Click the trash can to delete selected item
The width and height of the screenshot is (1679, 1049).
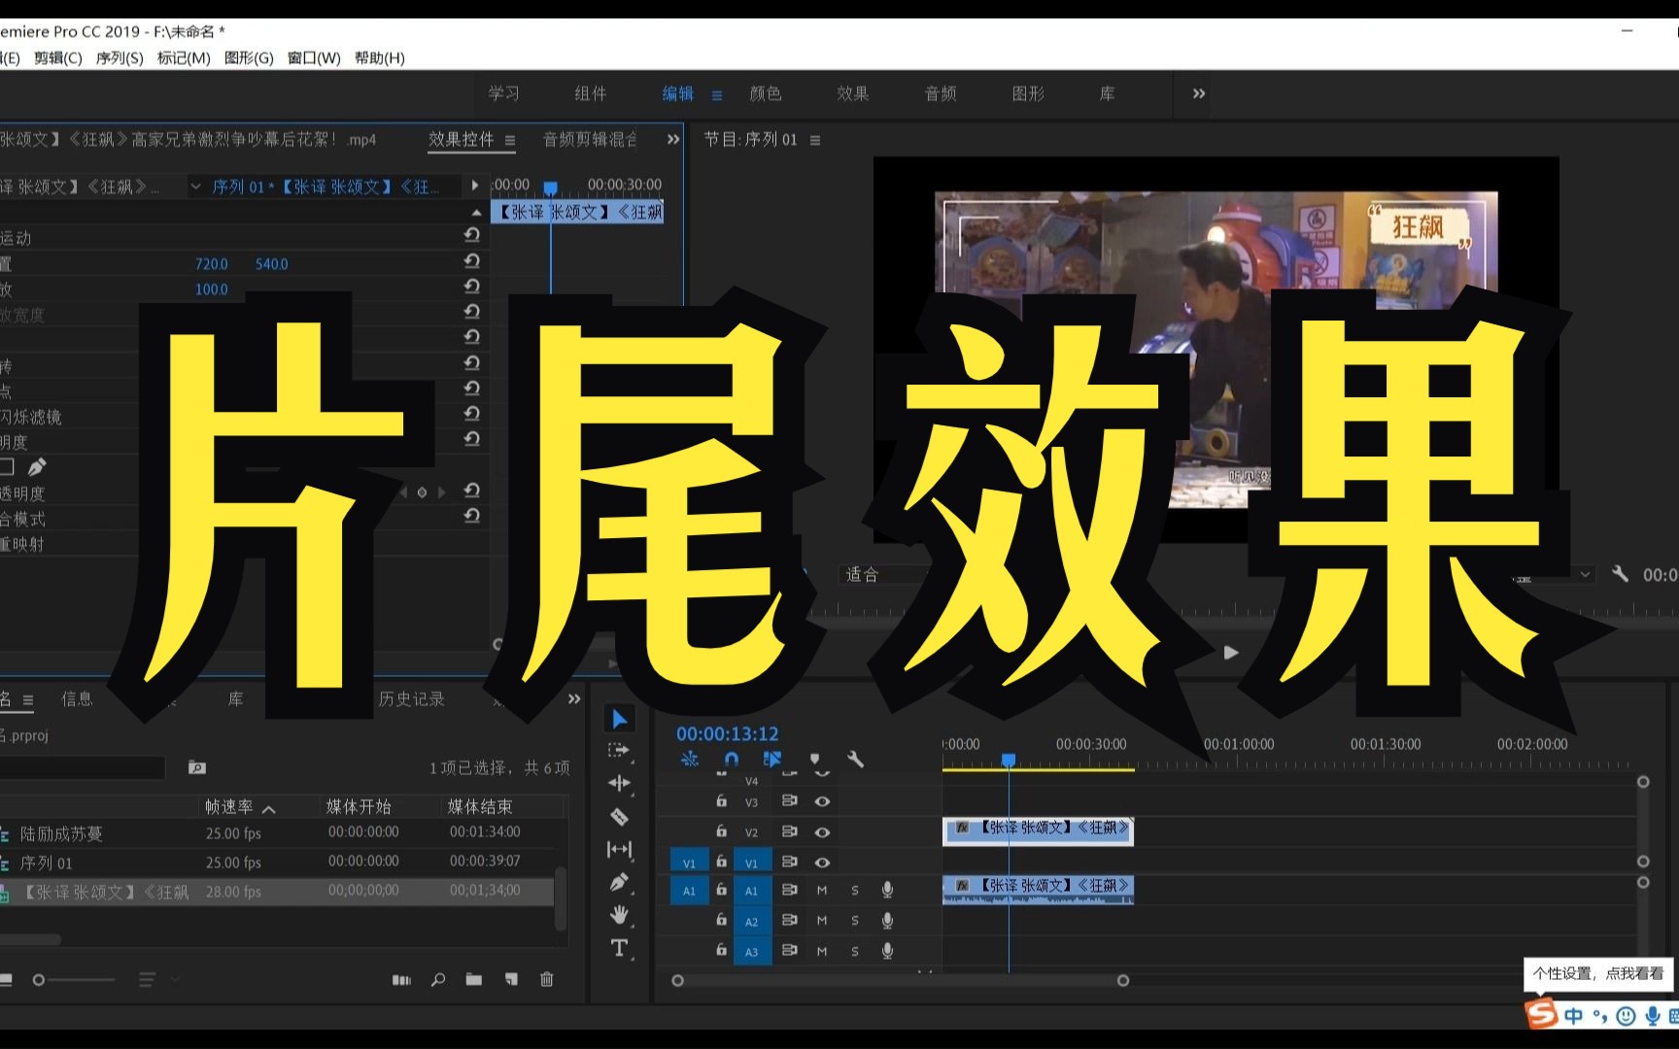[546, 979]
